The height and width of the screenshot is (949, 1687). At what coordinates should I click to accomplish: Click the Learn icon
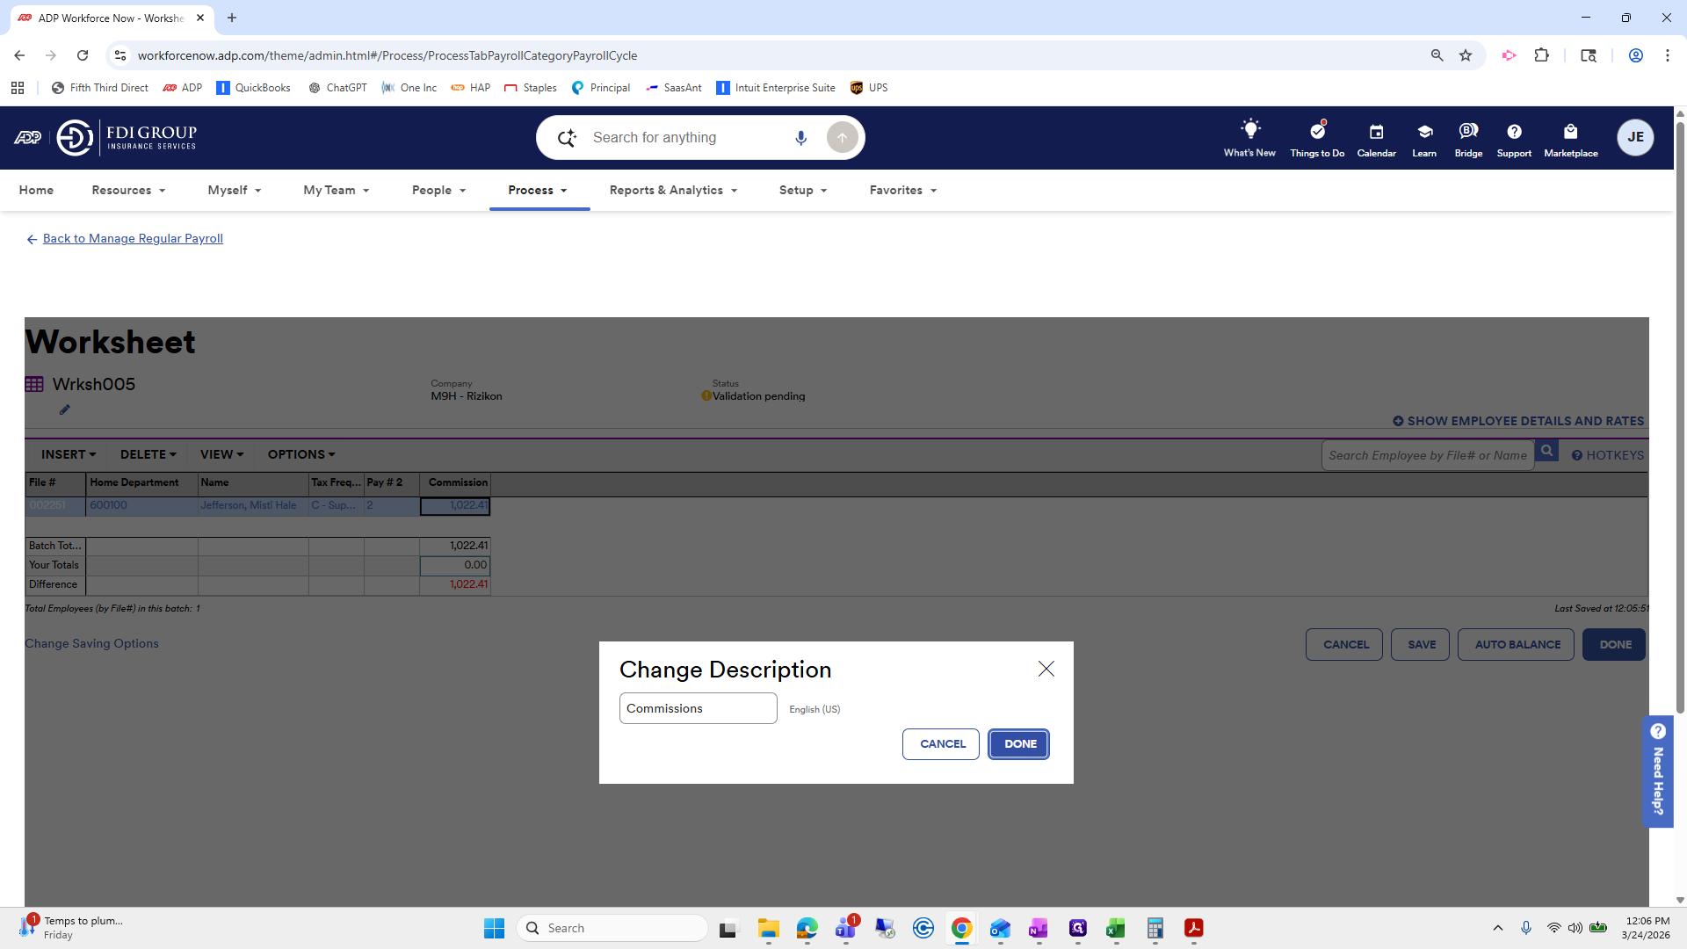[1423, 137]
